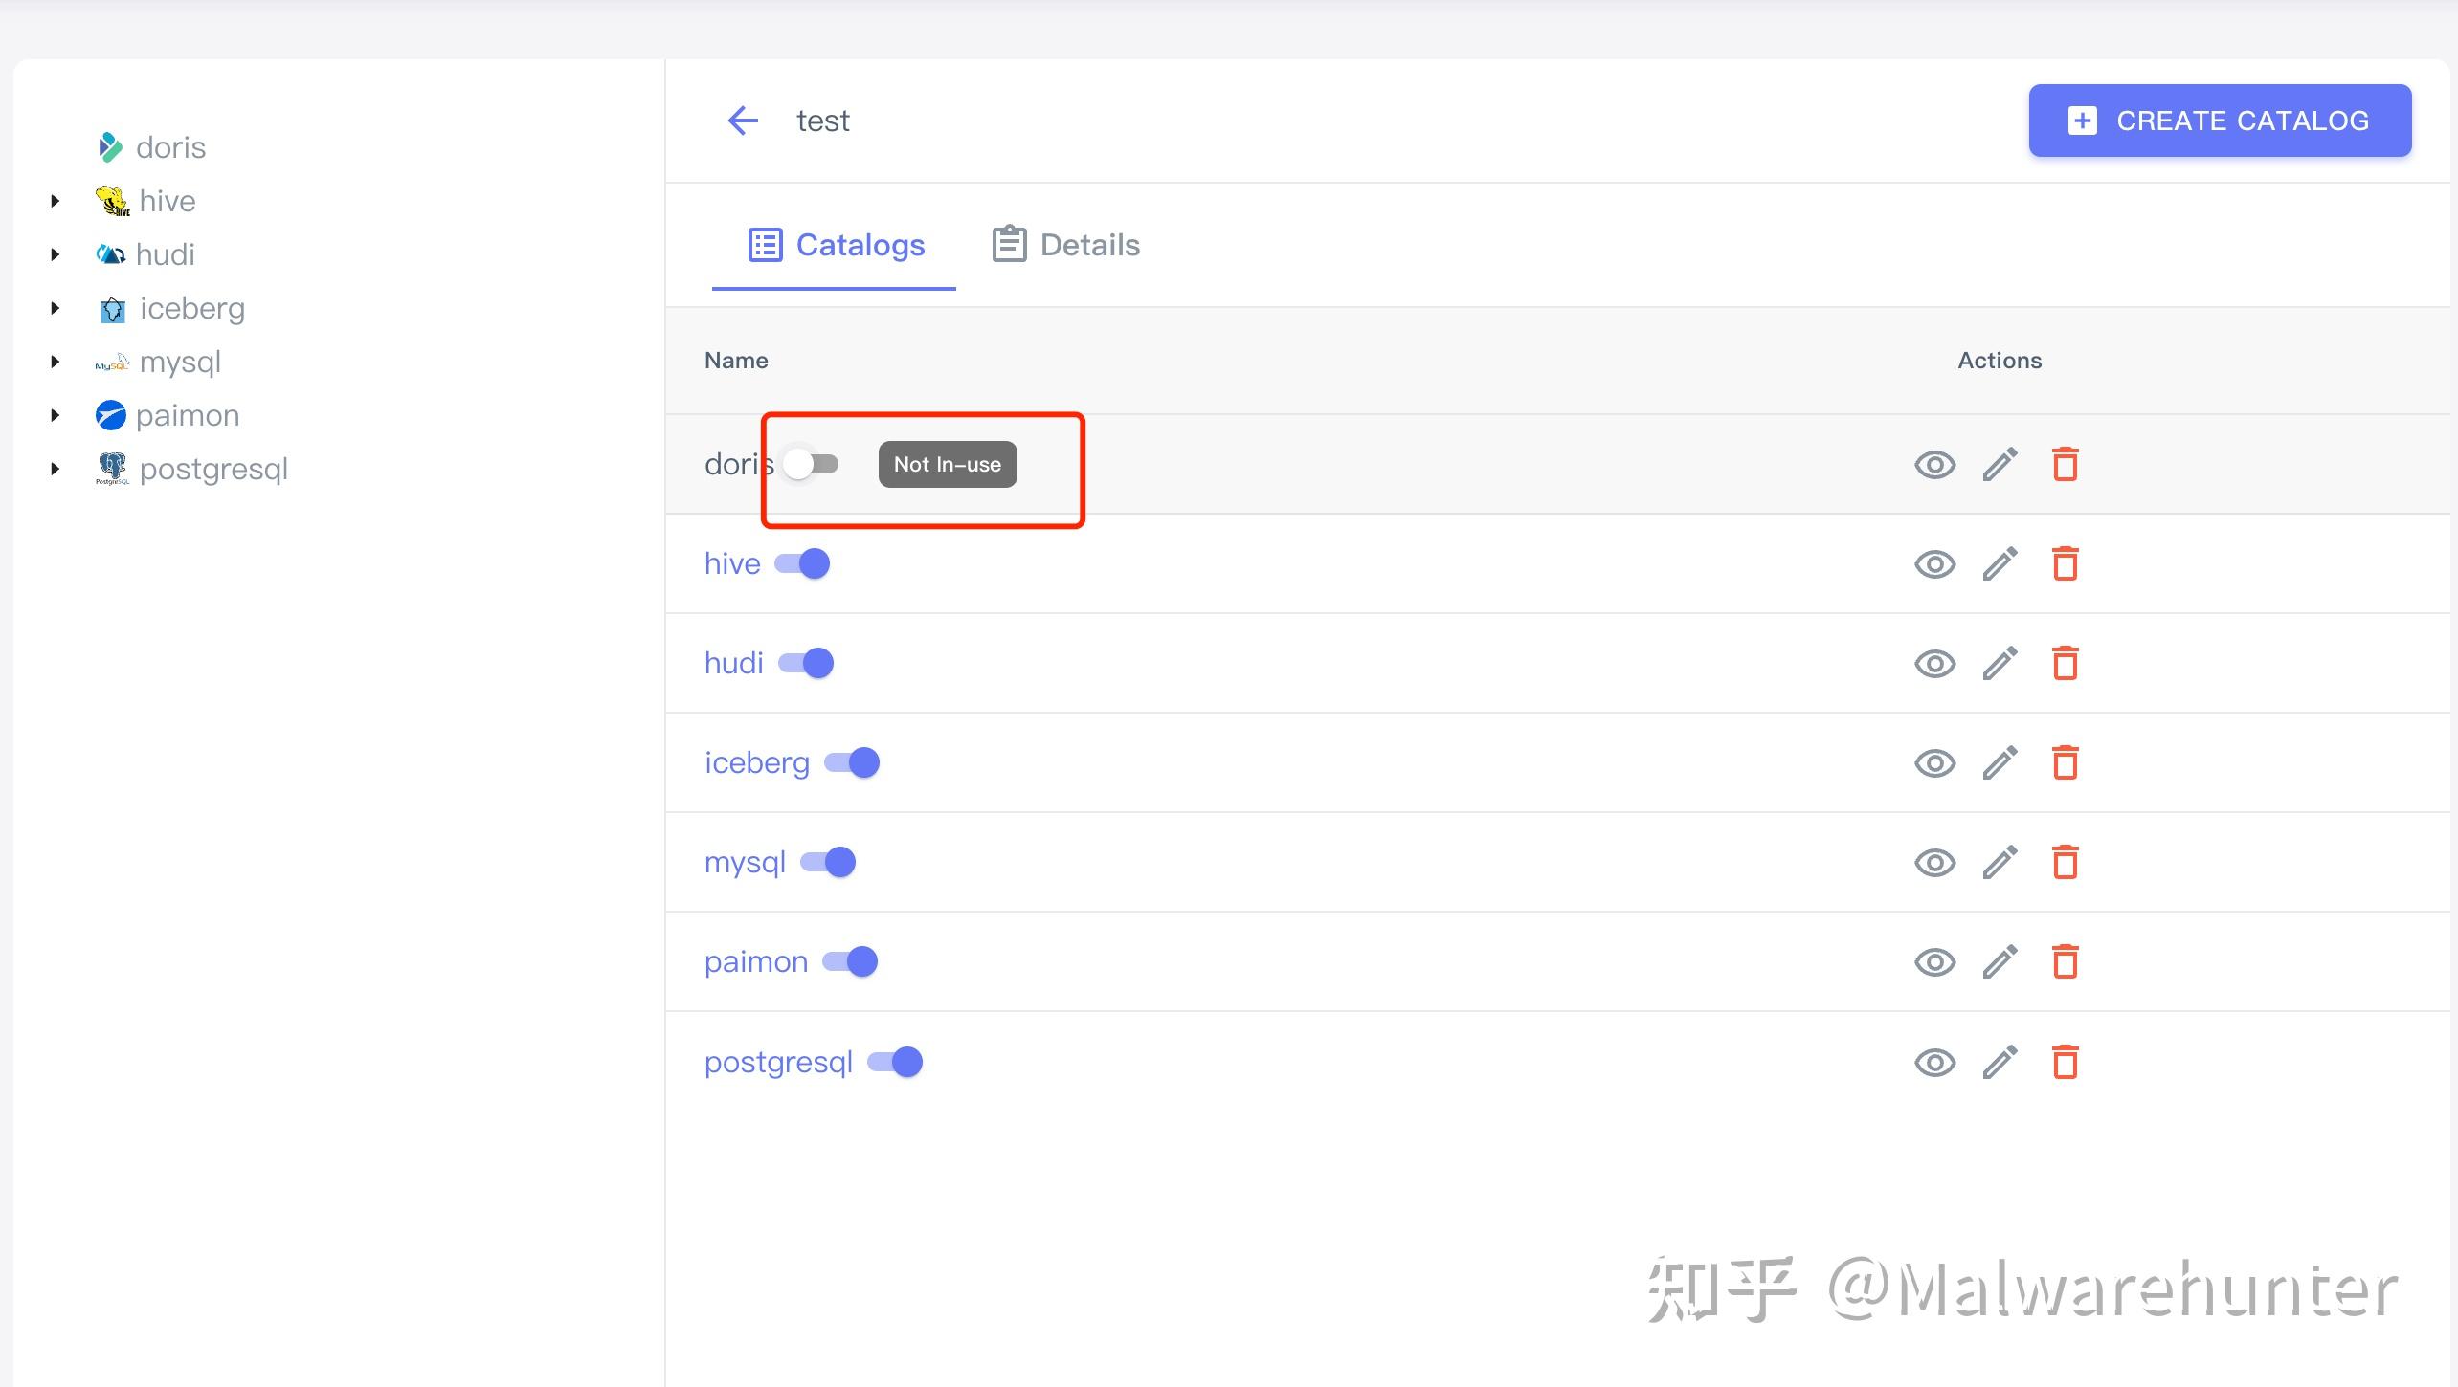Expand the postgresql tree node arrow
Image resolution: width=2458 pixels, height=1387 pixels.
[56, 469]
